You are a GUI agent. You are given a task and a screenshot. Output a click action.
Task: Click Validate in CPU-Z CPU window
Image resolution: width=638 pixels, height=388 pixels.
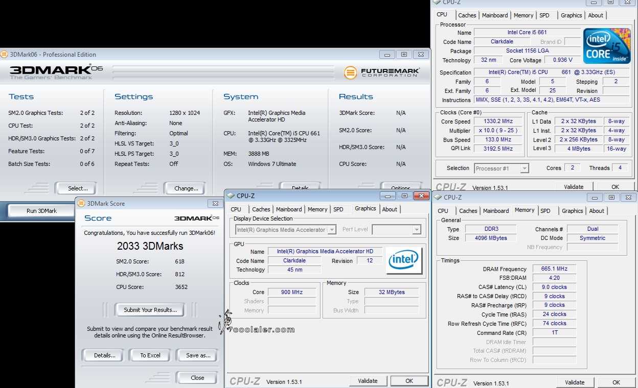(x=574, y=187)
